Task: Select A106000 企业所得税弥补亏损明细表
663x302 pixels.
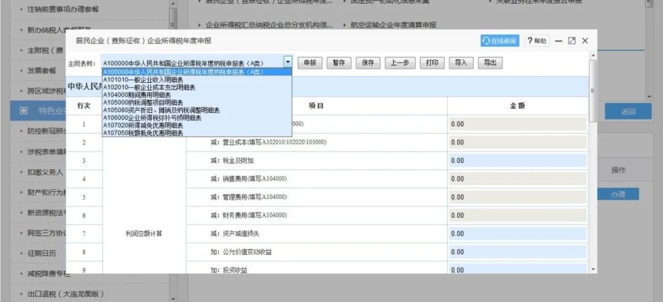Action: (197, 118)
